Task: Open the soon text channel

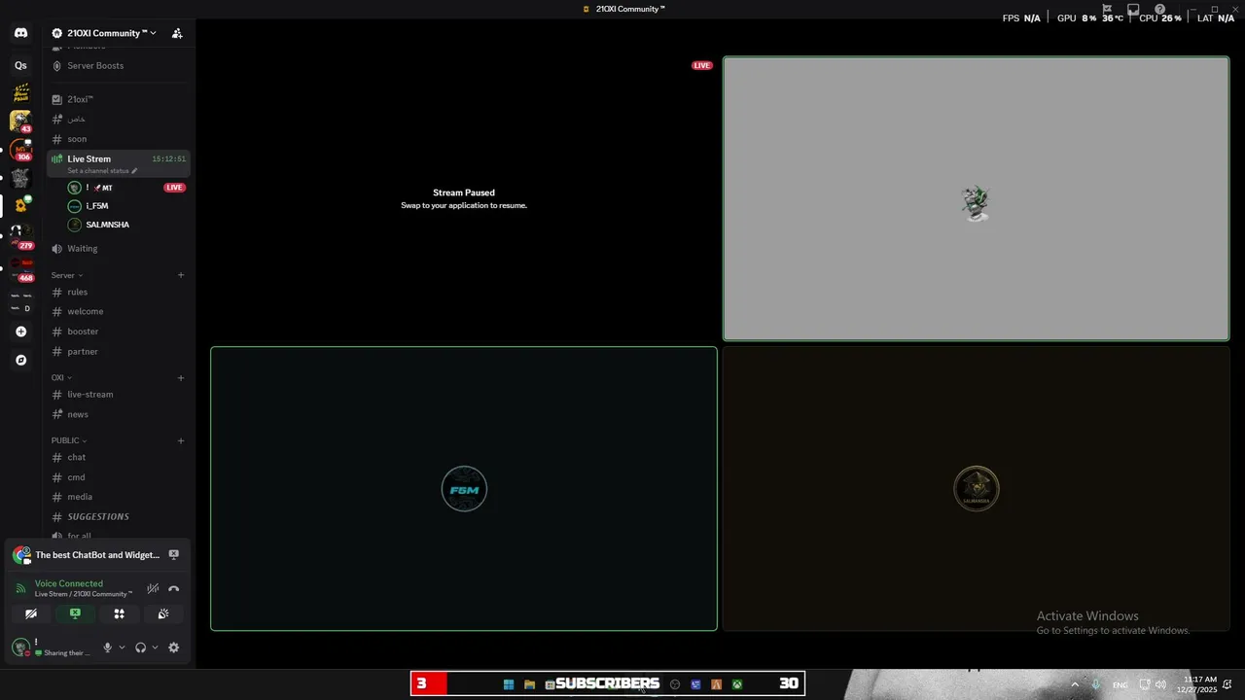Action: [x=119, y=139]
